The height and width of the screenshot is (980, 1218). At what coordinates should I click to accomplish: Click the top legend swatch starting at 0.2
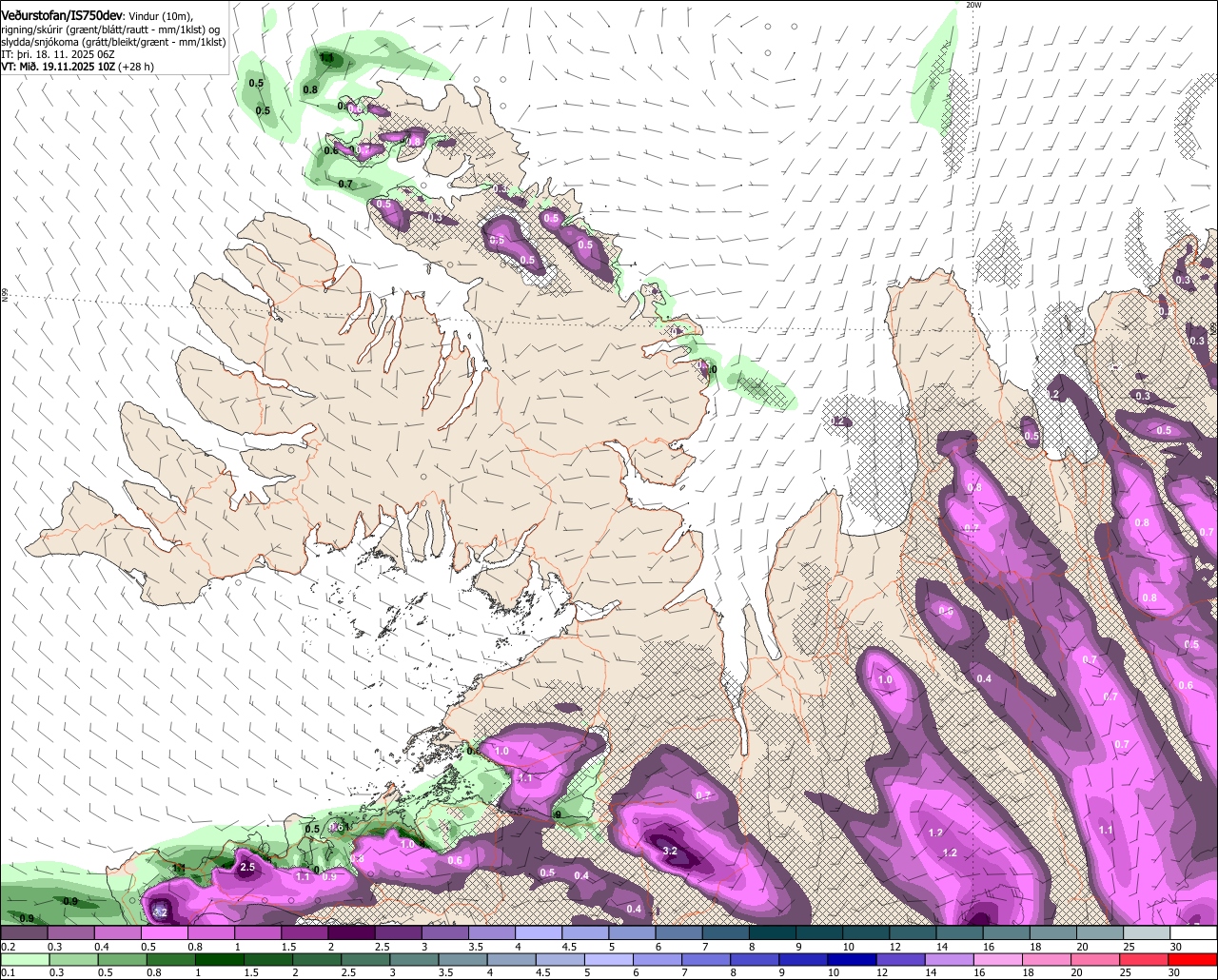pyautogui.click(x=24, y=933)
